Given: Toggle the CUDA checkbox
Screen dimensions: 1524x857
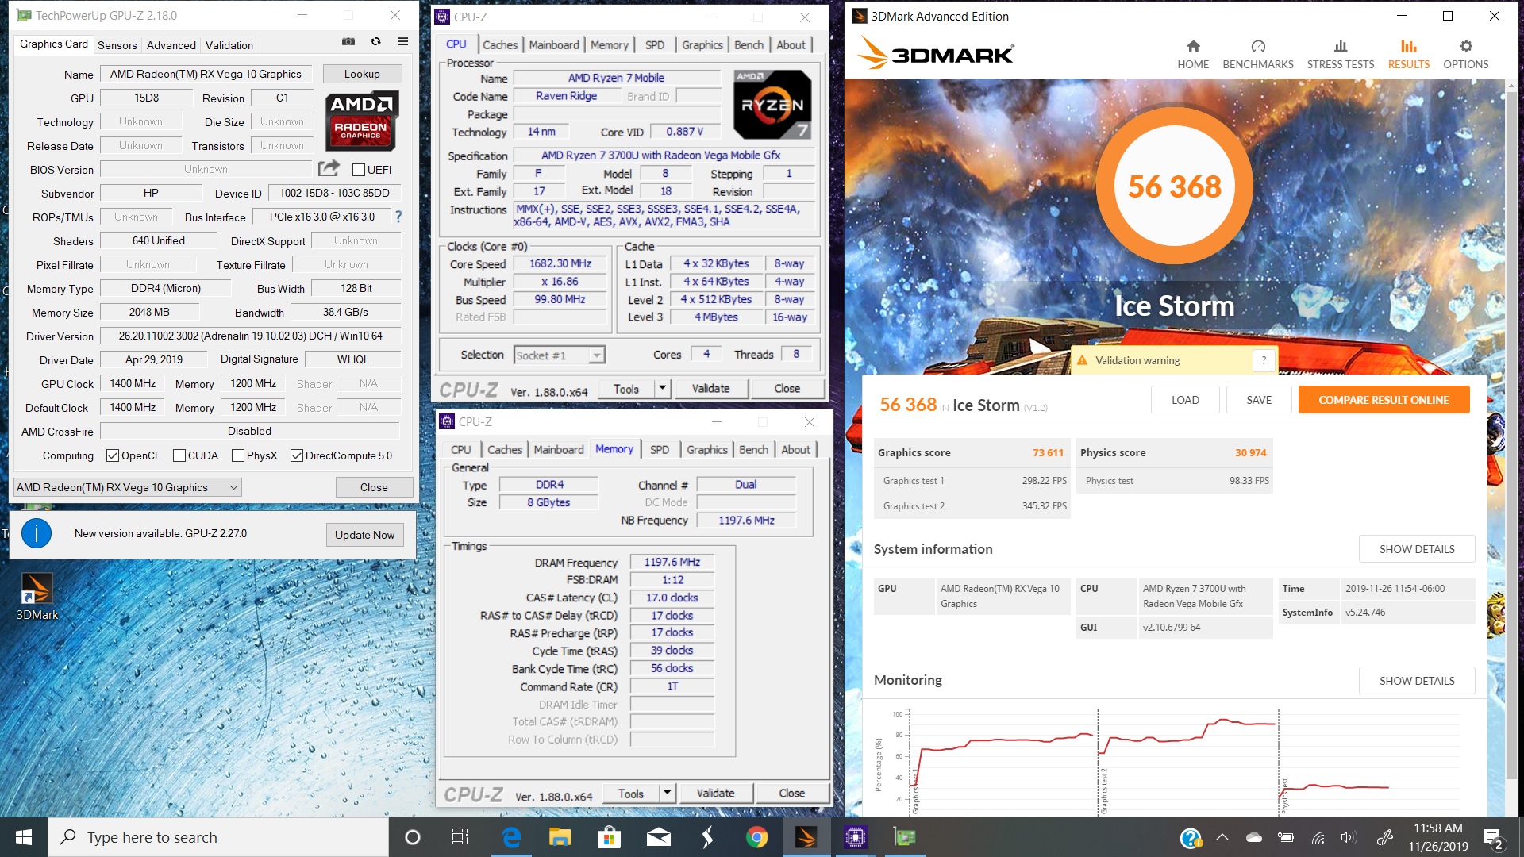Looking at the screenshot, I should coord(179,455).
